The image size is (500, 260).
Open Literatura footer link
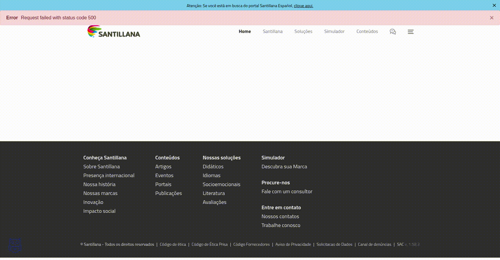coord(214,193)
